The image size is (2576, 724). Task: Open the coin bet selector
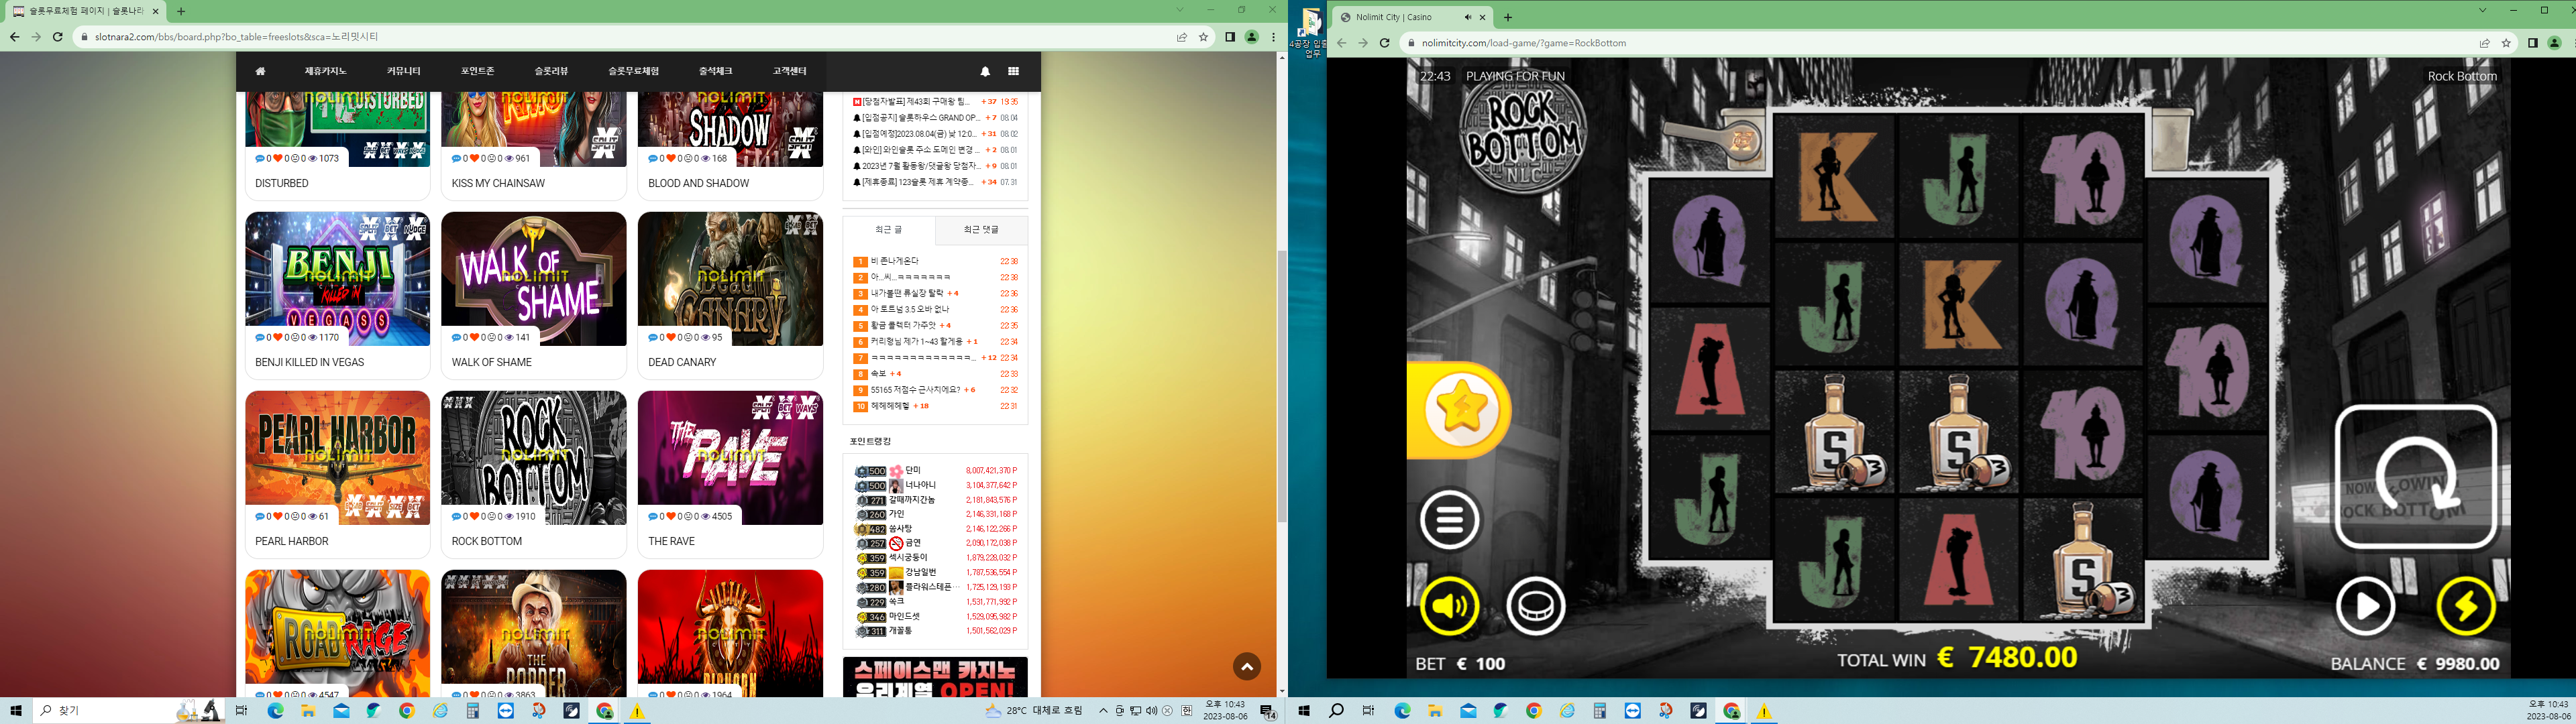pos(1535,606)
